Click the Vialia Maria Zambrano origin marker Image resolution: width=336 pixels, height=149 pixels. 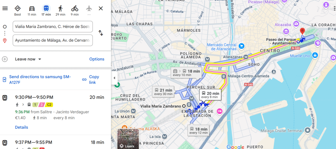(184, 106)
